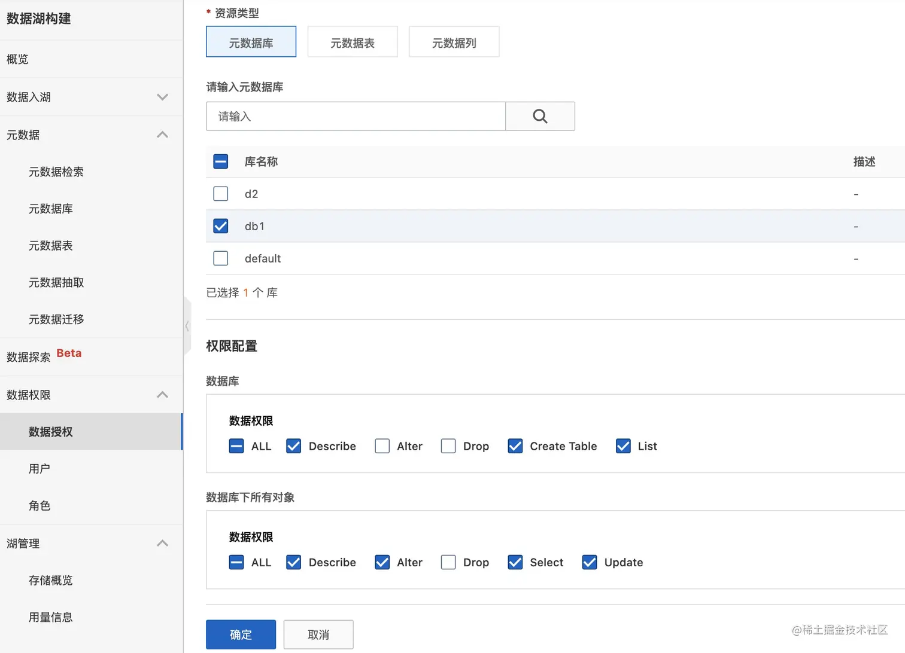Check the default database row checkbox

[x=221, y=258]
